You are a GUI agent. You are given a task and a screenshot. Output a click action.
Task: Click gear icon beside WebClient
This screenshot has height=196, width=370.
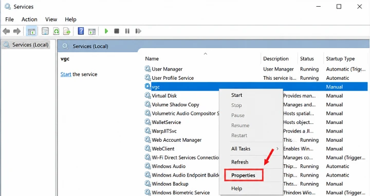coord(147,148)
